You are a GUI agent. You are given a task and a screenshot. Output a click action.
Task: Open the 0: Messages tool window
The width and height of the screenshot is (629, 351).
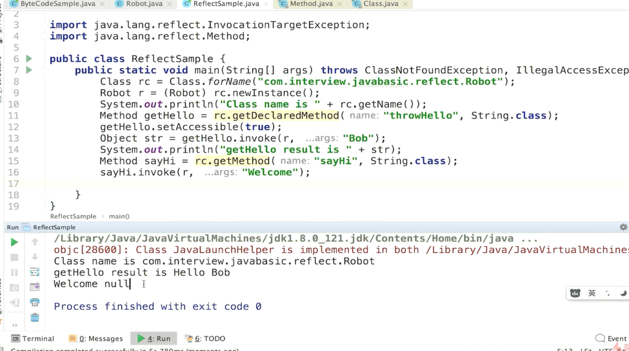(96, 339)
